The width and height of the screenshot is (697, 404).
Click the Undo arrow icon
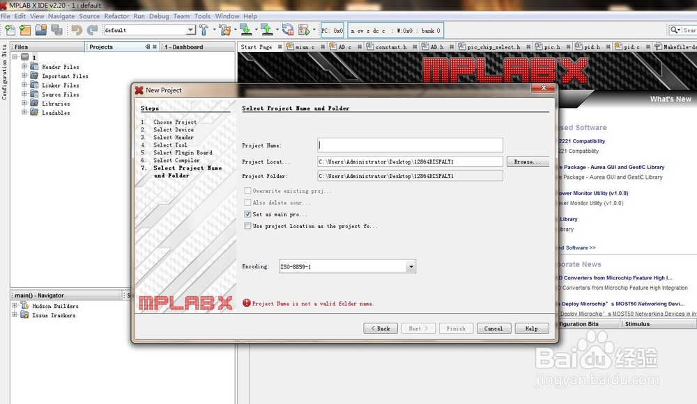[77, 30]
